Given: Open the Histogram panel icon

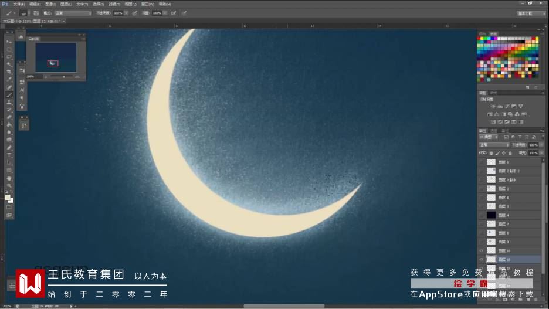Looking at the screenshot, I should click(21, 36).
